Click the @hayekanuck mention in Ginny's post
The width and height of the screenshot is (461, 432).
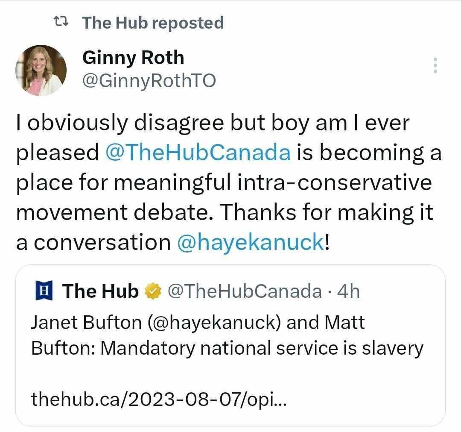[x=250, y=242]
